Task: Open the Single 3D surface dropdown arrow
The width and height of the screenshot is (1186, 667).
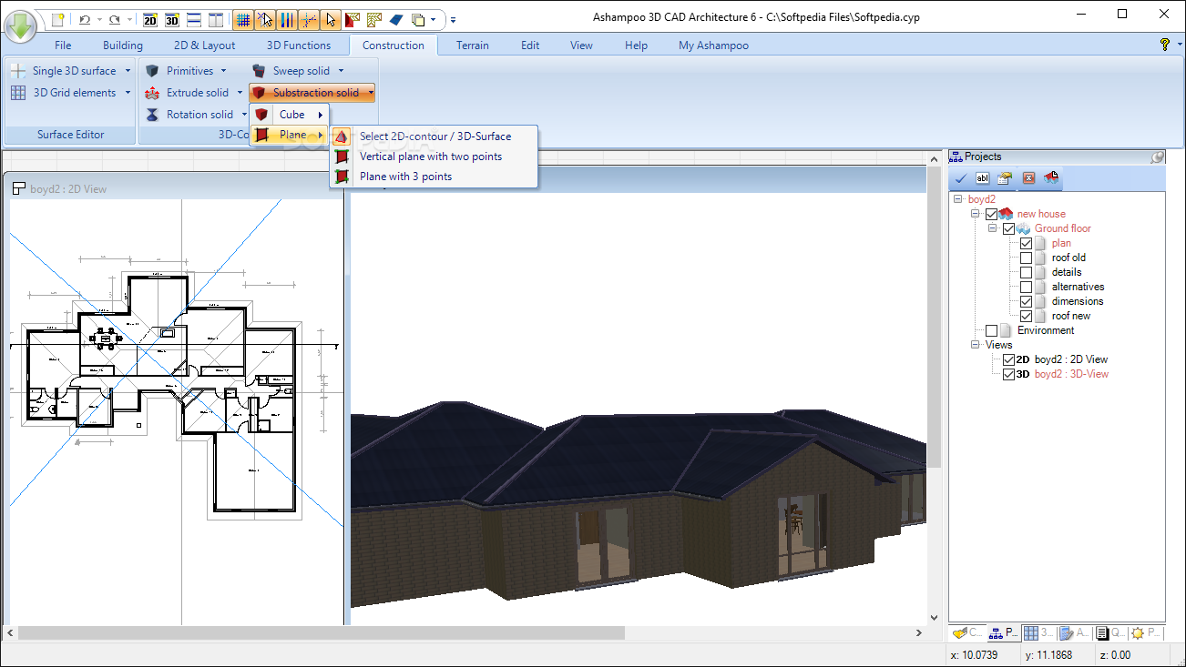Action: click(x=128, y=71)
